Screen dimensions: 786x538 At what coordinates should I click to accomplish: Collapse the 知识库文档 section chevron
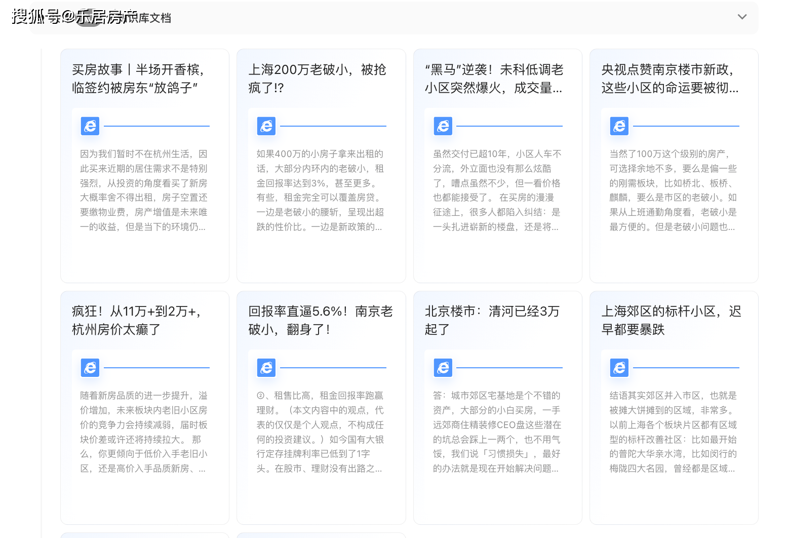742,17
